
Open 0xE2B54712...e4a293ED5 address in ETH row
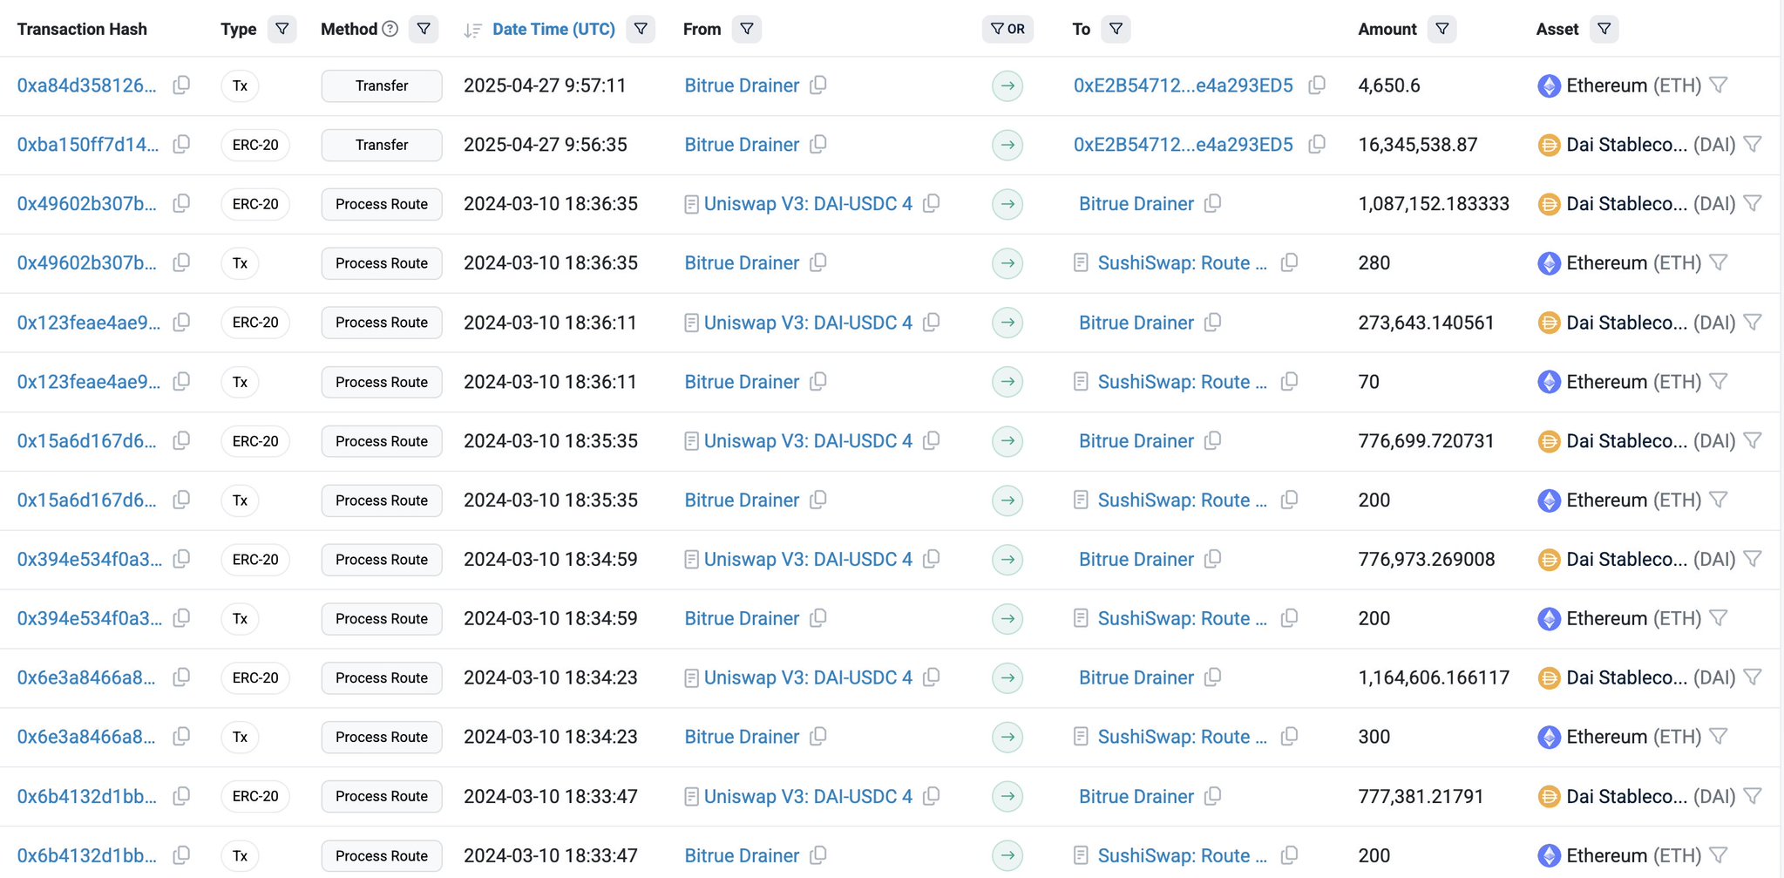pos(1184,85)
